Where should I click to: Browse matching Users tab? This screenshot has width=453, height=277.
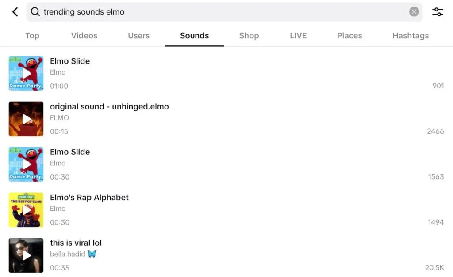(x=138, y=36)
